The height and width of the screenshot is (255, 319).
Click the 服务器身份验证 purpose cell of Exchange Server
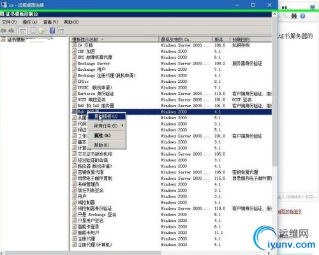coord(247,63)
